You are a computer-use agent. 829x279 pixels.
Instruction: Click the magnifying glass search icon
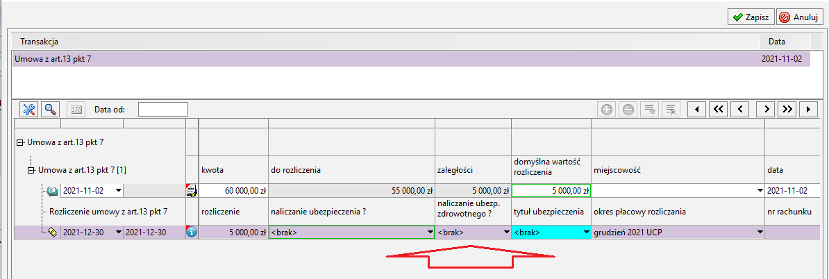[51, 110]
